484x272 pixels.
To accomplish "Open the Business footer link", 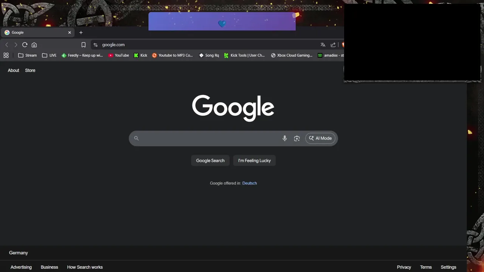I will pyautogui.click(x=50, y=267).
